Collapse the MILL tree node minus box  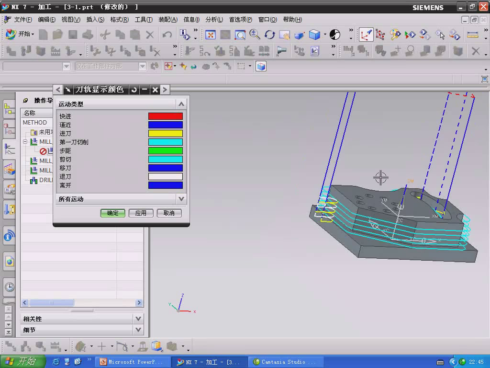point(25,141)
